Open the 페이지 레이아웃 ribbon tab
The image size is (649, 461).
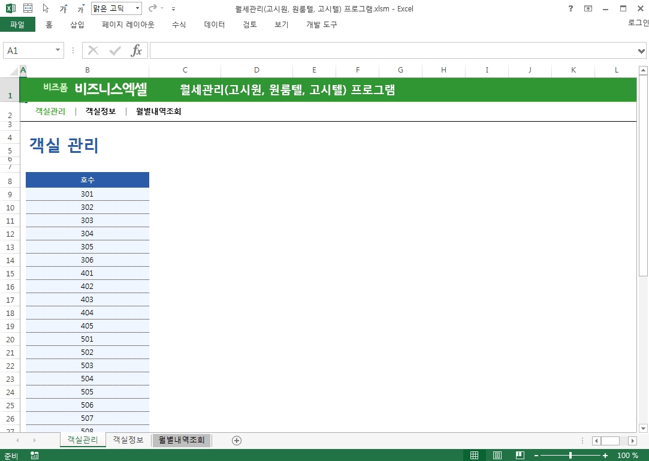point(128,25)
